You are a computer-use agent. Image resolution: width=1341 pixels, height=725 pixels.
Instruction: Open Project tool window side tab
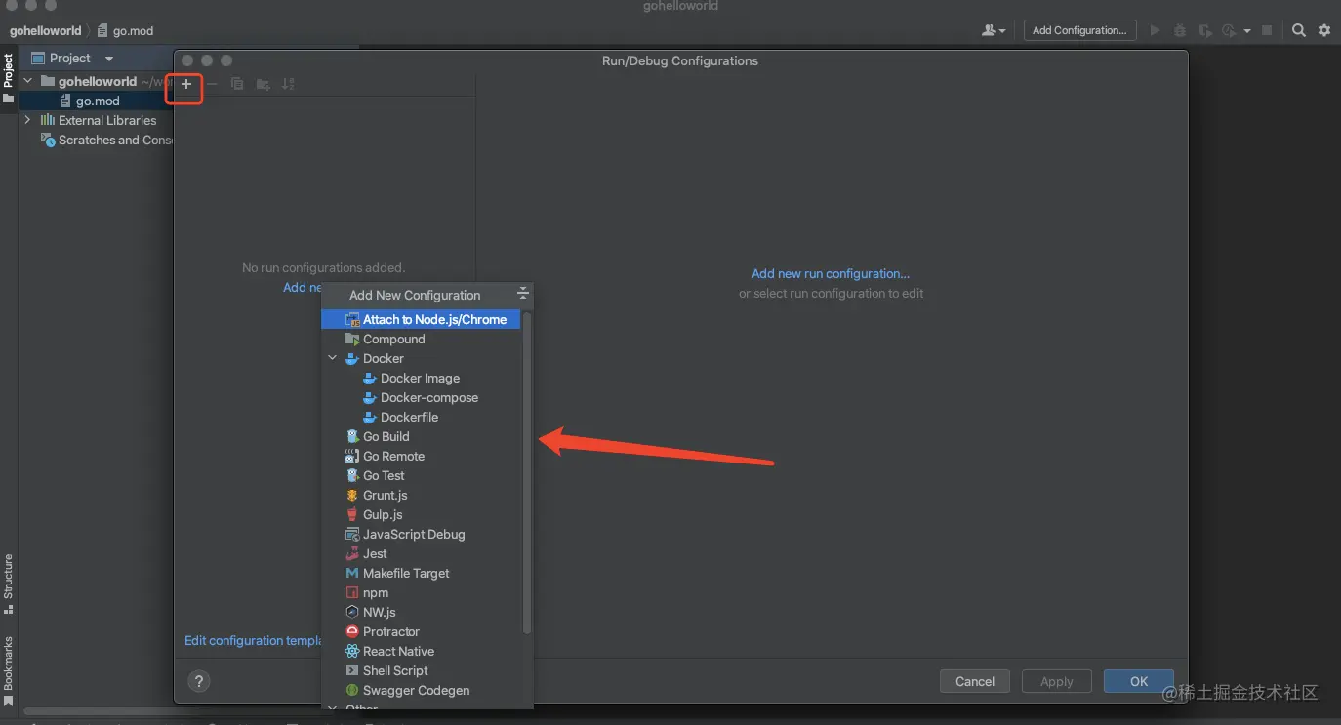[8, 77]
